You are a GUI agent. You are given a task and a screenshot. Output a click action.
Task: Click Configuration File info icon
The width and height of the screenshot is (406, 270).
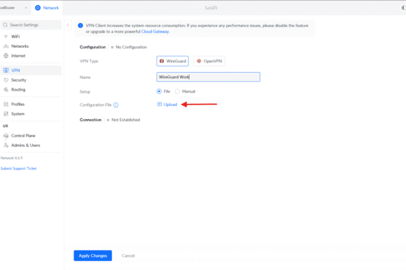coord(116,105)
